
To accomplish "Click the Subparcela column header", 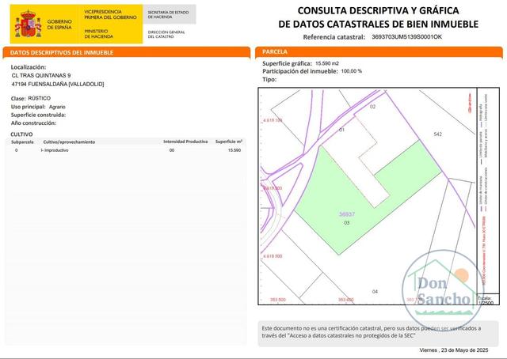I will tap(22, 142).
